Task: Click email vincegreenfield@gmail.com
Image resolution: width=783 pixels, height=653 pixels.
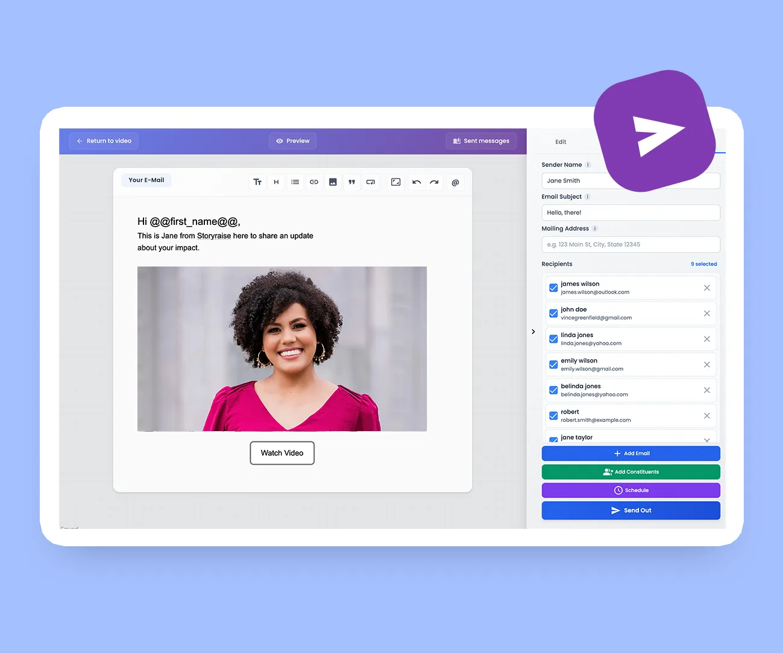Action: point(596,318)
